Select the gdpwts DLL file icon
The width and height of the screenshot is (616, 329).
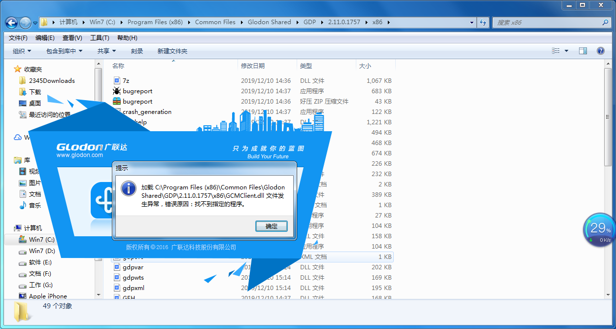click(x=117, y=277)
